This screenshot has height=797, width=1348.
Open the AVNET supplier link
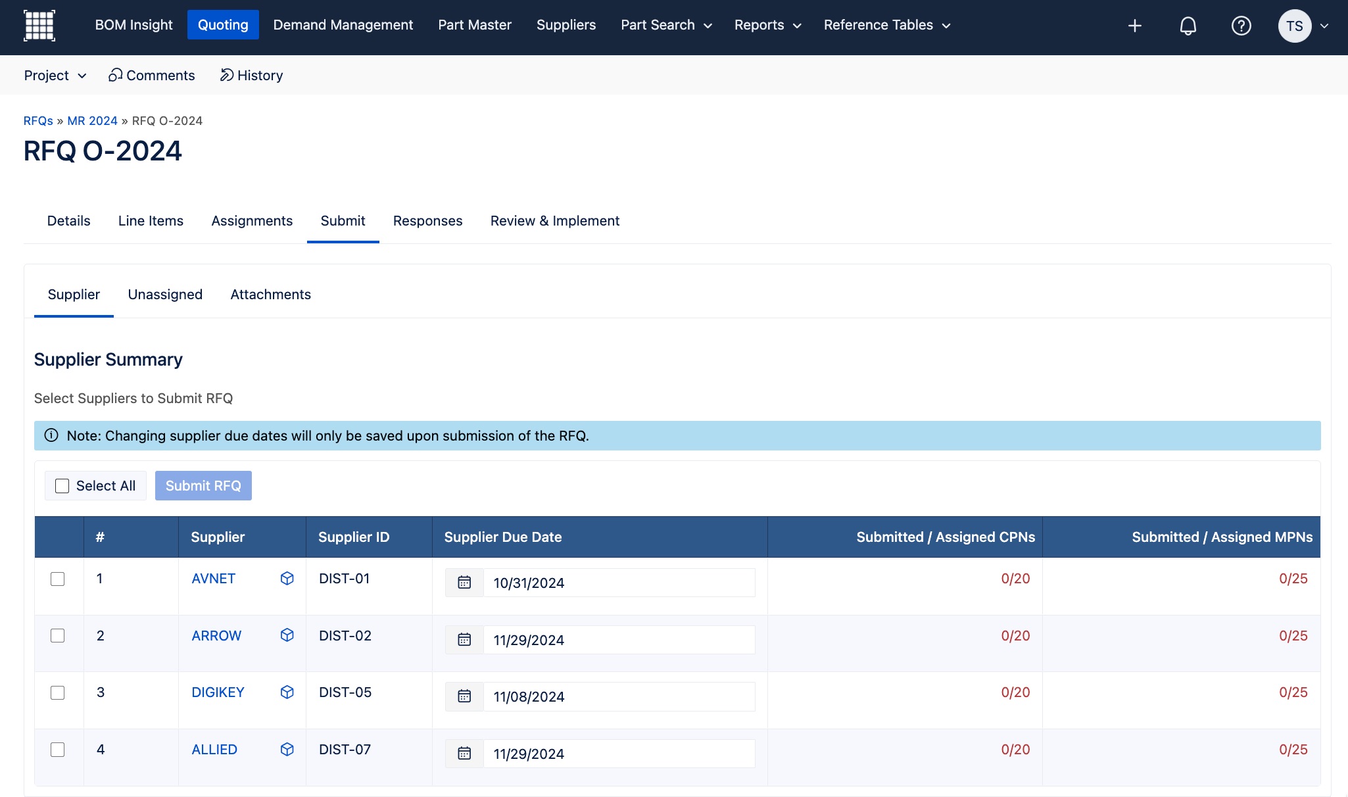213,579
